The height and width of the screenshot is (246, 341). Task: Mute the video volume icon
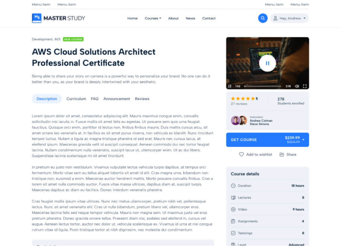click(297, 86)
